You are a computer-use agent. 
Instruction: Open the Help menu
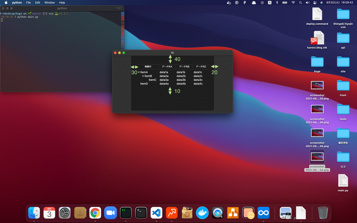[62, 3]
